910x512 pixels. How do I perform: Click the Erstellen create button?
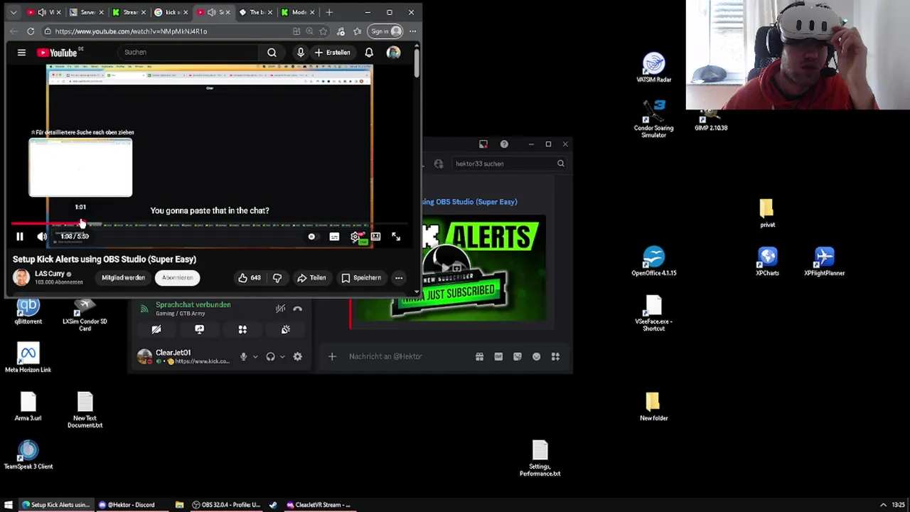tap(333, 53)
